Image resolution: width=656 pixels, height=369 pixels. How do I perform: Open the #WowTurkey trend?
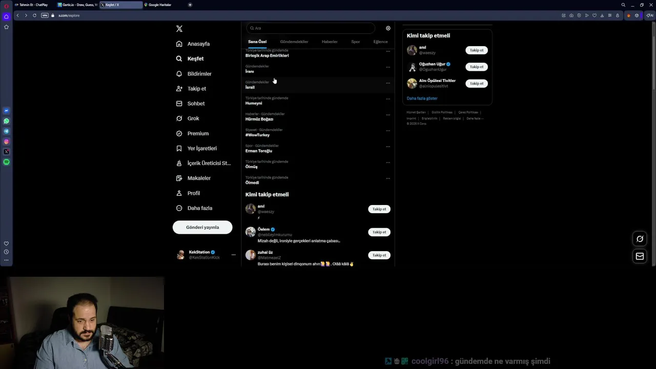[x=257, y=135]
